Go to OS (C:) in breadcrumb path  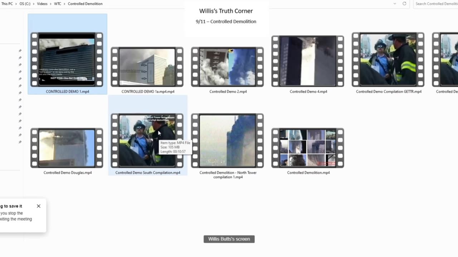point(25,4)
